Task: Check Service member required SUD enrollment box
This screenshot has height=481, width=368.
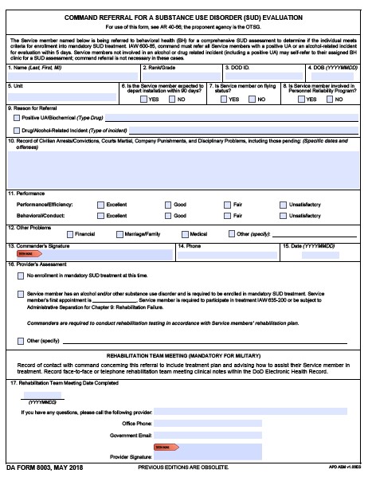Action: 21,295
